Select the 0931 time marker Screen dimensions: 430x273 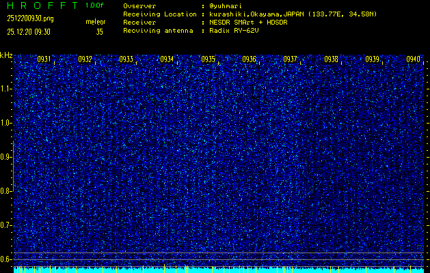click(44, 59)
